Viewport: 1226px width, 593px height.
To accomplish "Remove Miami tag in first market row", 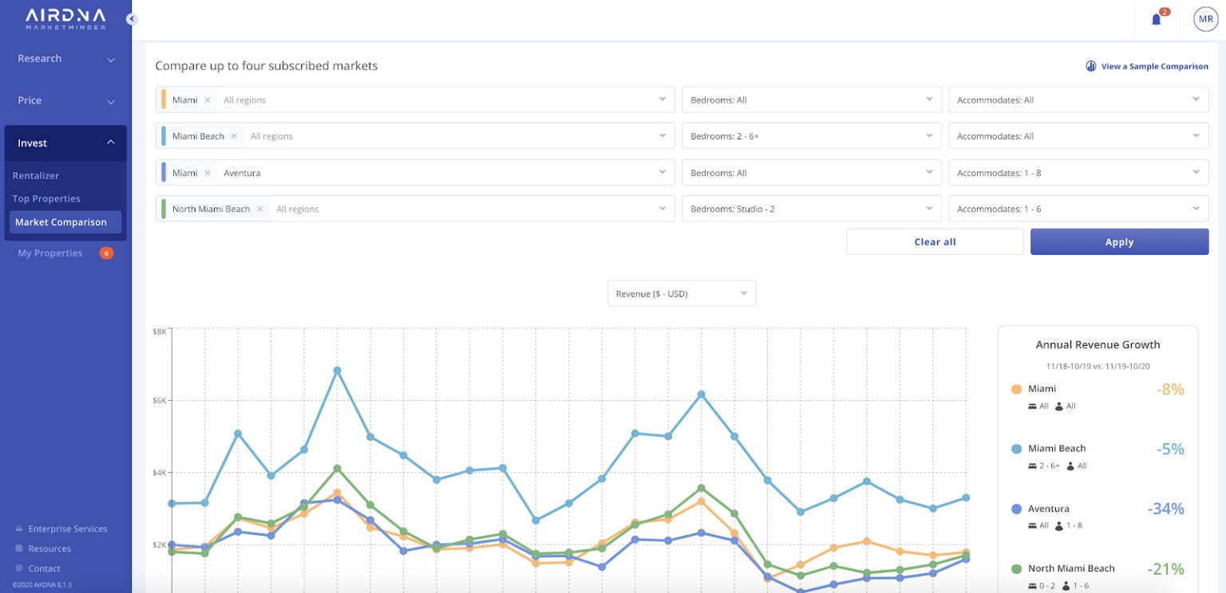I will click(208, 100).
